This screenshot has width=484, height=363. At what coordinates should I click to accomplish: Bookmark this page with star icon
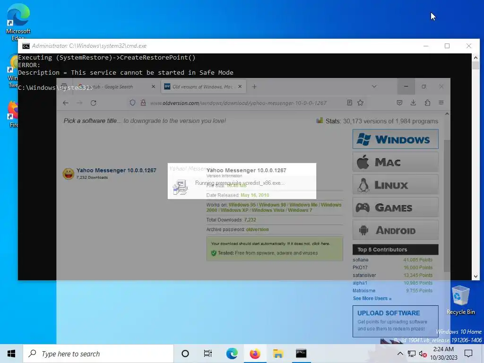pyautogui.click(x=360, y=103)
